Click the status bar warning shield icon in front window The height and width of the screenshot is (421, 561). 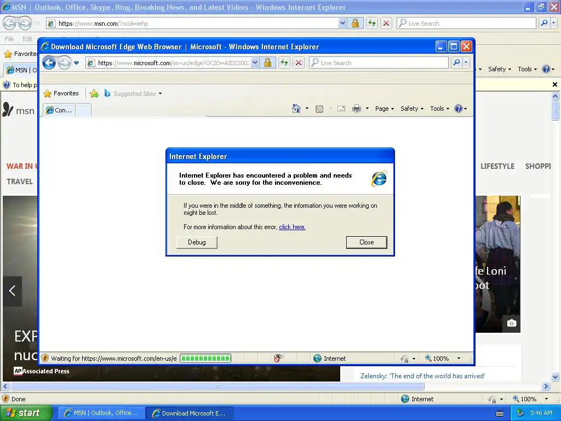pos(45,359)
